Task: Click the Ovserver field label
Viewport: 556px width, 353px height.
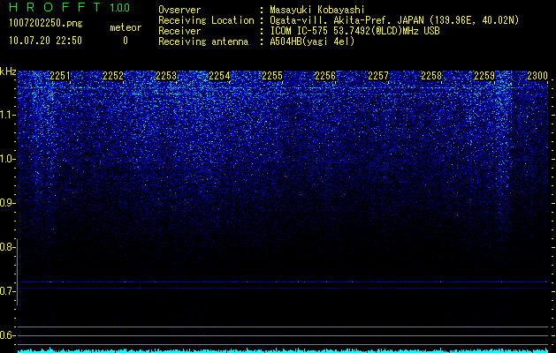Action: (x=179, y=10)
